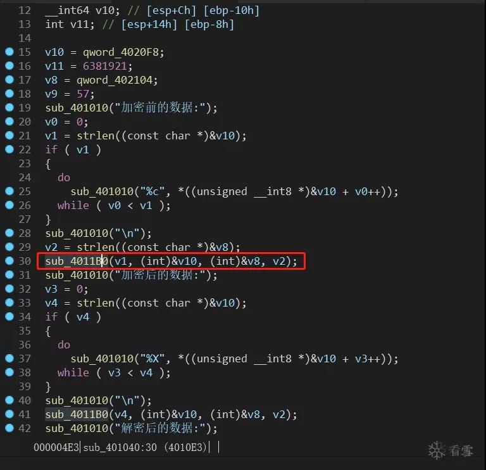Click the breakpoint dot at line 17
Viewport: 486px width, 470px height.
point(9,79)
